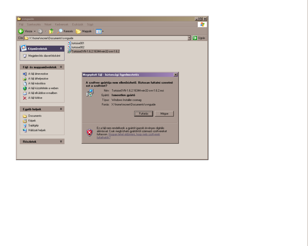The image size is (308, 246).
Task: Click A fájl átnevezése
Action: pos(38,74)
